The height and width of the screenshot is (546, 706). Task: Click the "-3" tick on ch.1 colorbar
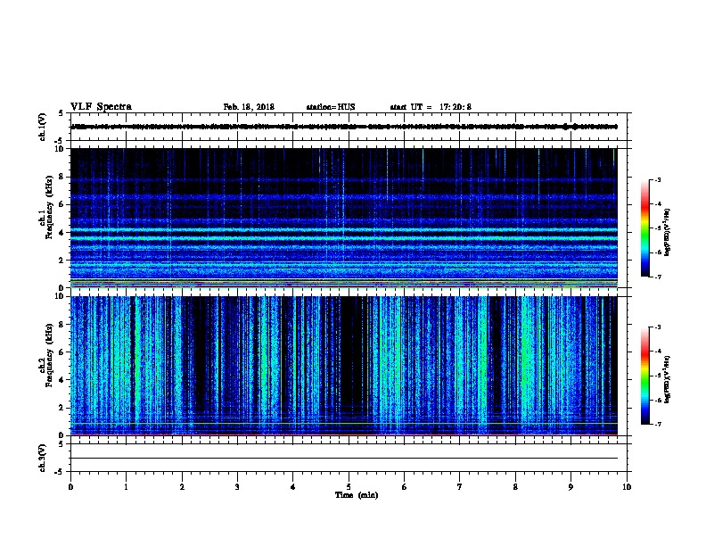657,179
